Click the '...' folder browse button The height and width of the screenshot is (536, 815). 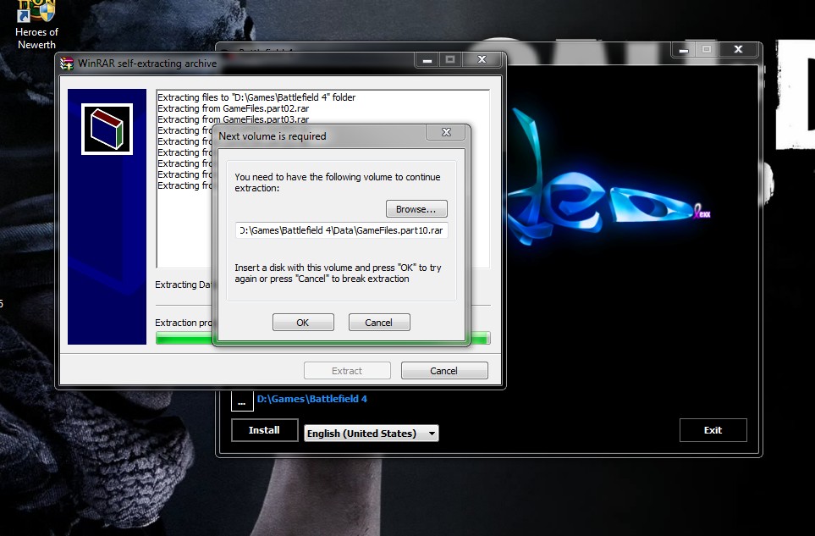coord(241,402)
